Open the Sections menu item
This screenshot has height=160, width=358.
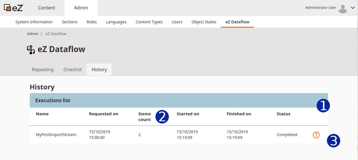pyautogui.click(x=70, y=22)
